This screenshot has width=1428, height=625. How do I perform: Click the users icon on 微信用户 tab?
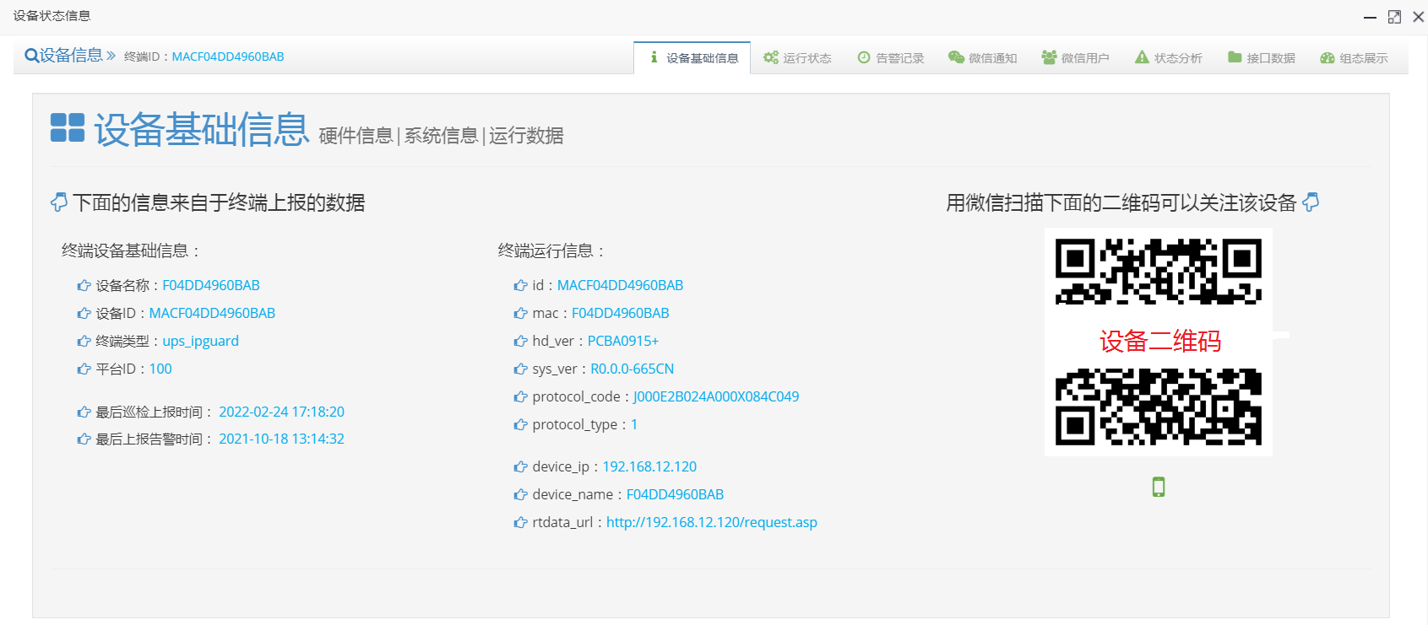click(1049, 57)
